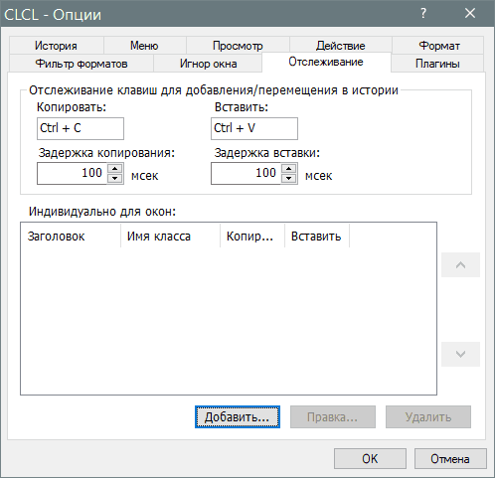Viewport: 495px width, 478px height.
Task: Decrease copy delay with down arrow
Action: coord(115,178)
